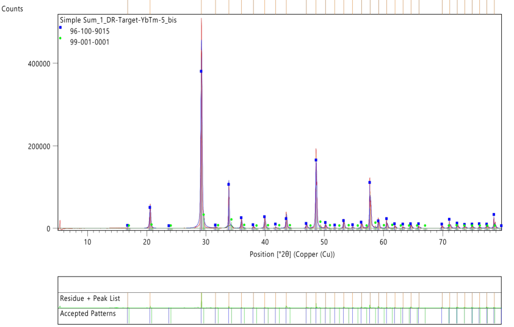Pick blue marker on peak right of tallest

(229, 184)
